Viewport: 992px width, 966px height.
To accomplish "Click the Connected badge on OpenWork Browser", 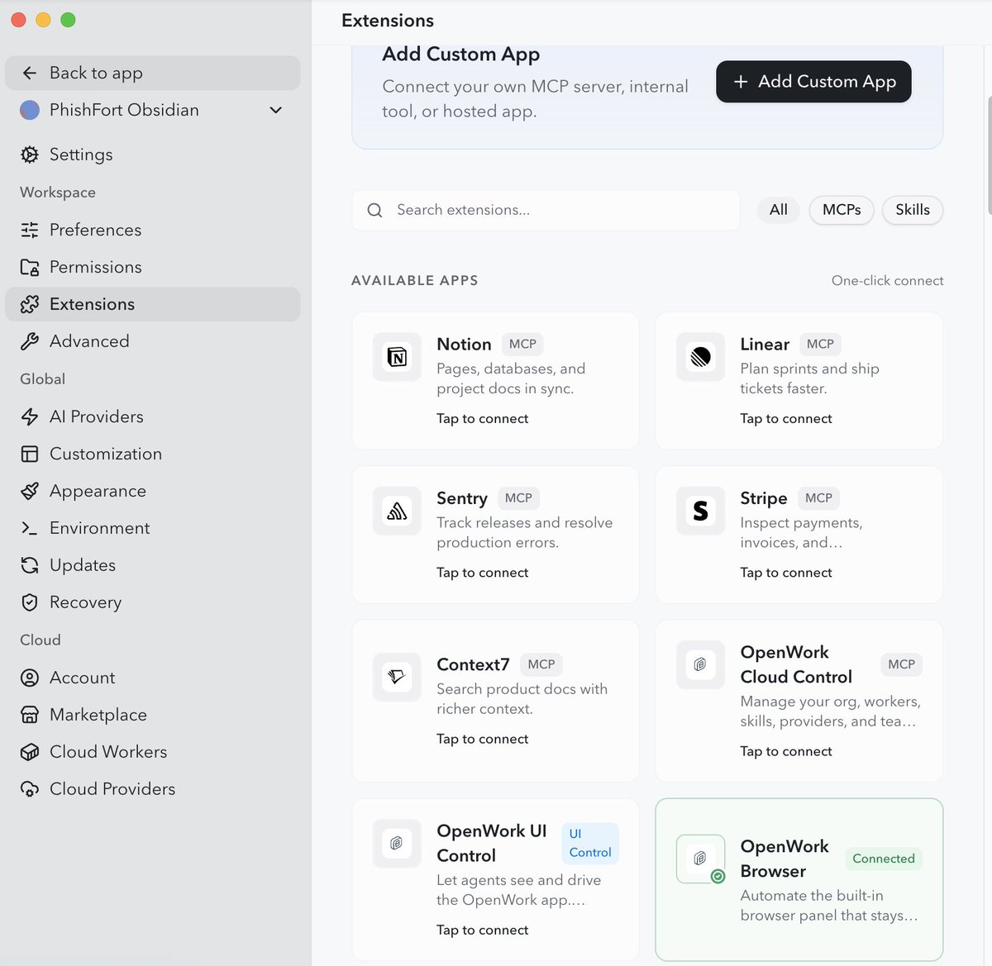I will (x=884, y=859).
